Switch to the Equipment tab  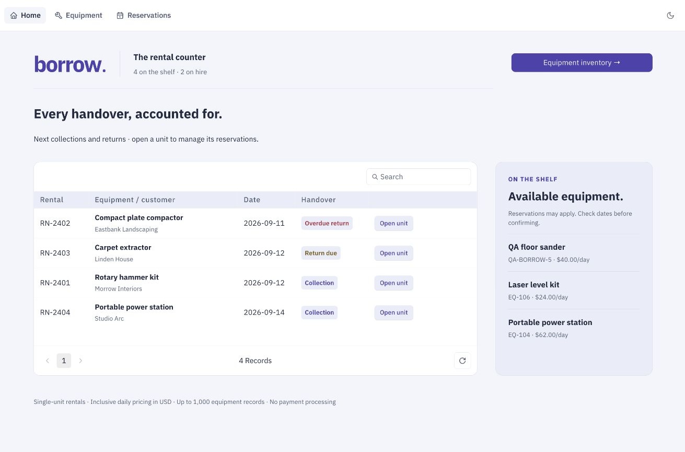(78, 16)
